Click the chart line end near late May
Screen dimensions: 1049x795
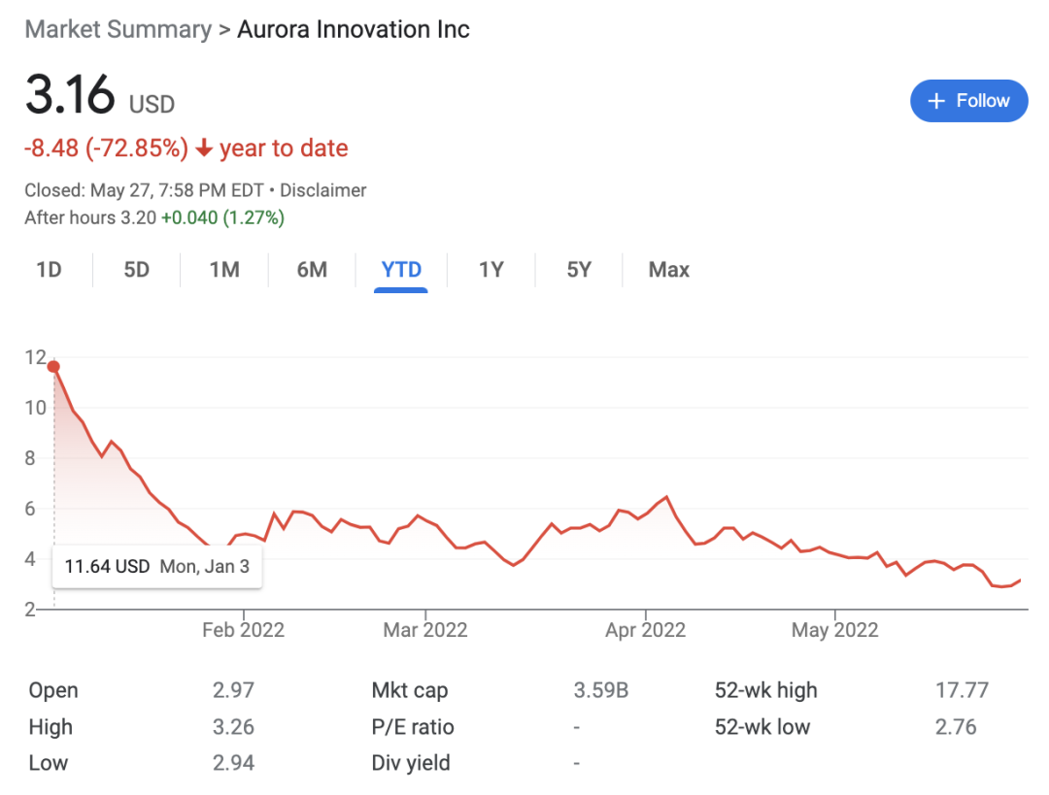(x=1020, y=580)
